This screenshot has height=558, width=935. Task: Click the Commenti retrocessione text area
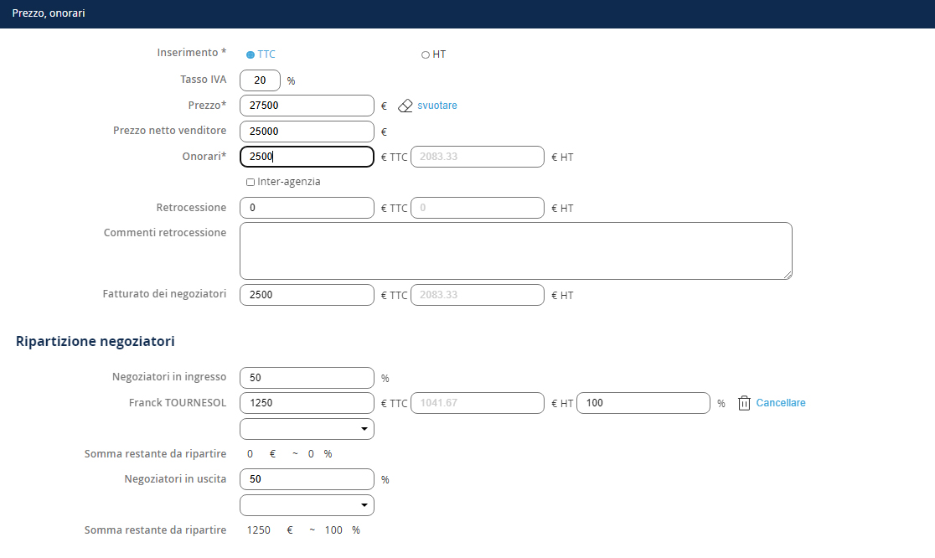[515, 251]
